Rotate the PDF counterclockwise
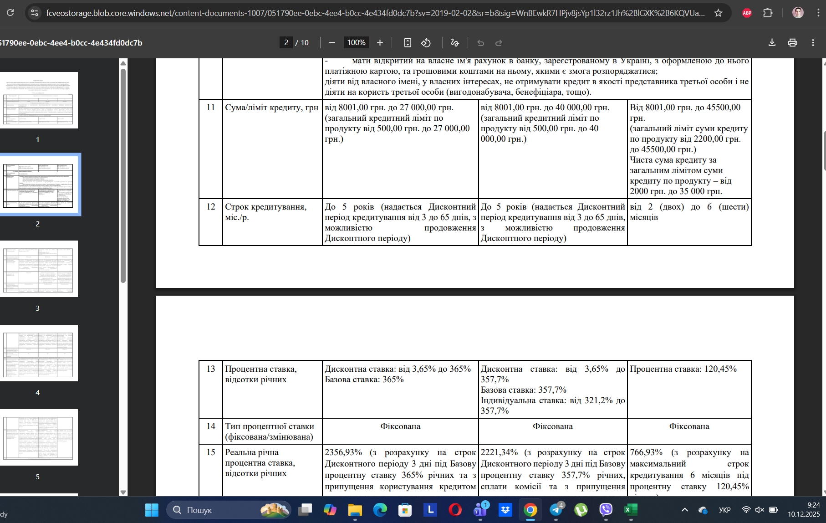Viewport: 826px width, 523px height. click(x=426, y=42)
